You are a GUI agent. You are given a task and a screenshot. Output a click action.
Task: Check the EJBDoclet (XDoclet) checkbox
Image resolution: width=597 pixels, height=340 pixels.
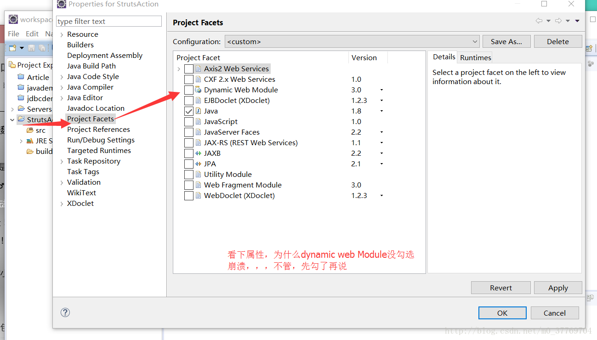(188, 101)
